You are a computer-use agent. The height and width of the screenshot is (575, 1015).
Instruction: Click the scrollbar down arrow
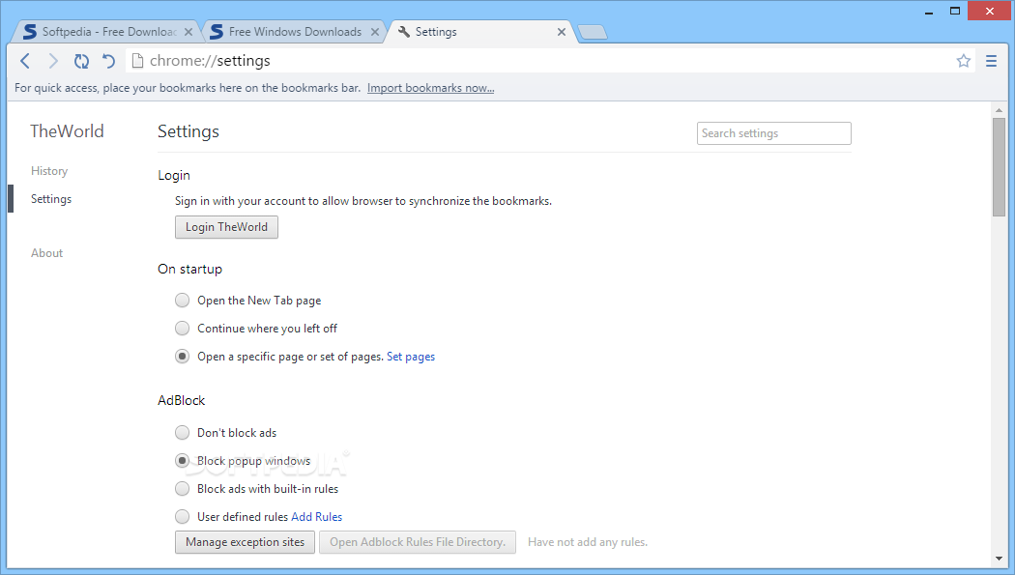coord(999,559)
